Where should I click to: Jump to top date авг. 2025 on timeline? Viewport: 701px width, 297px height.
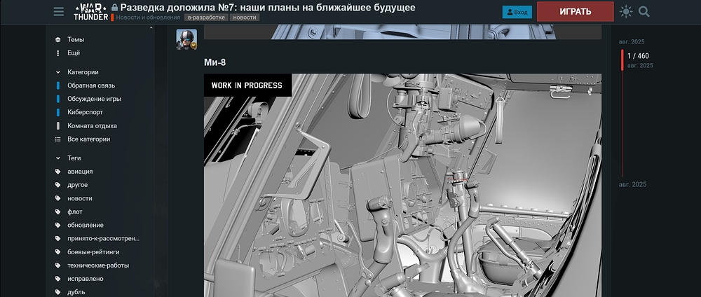[x=632, y=41]
